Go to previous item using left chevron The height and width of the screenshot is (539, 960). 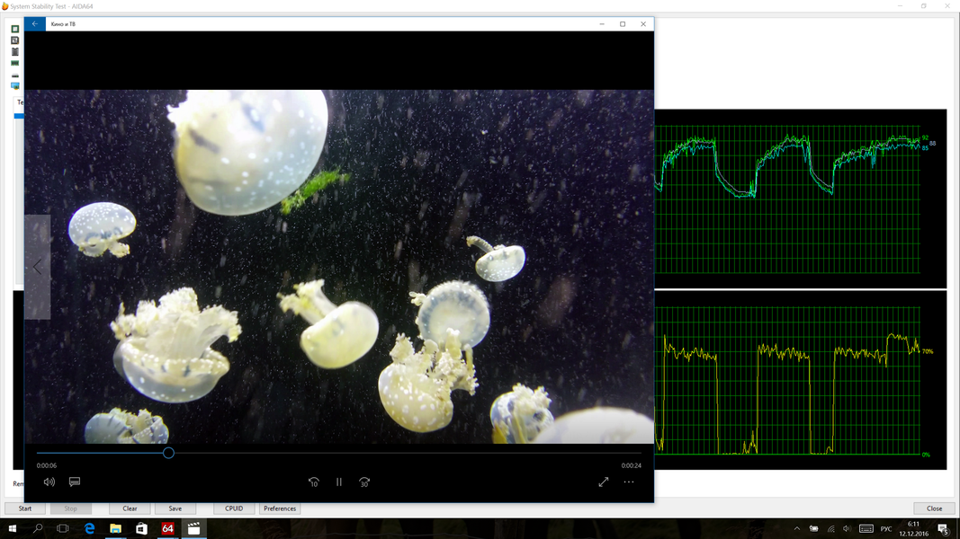(x=38, y=267)
